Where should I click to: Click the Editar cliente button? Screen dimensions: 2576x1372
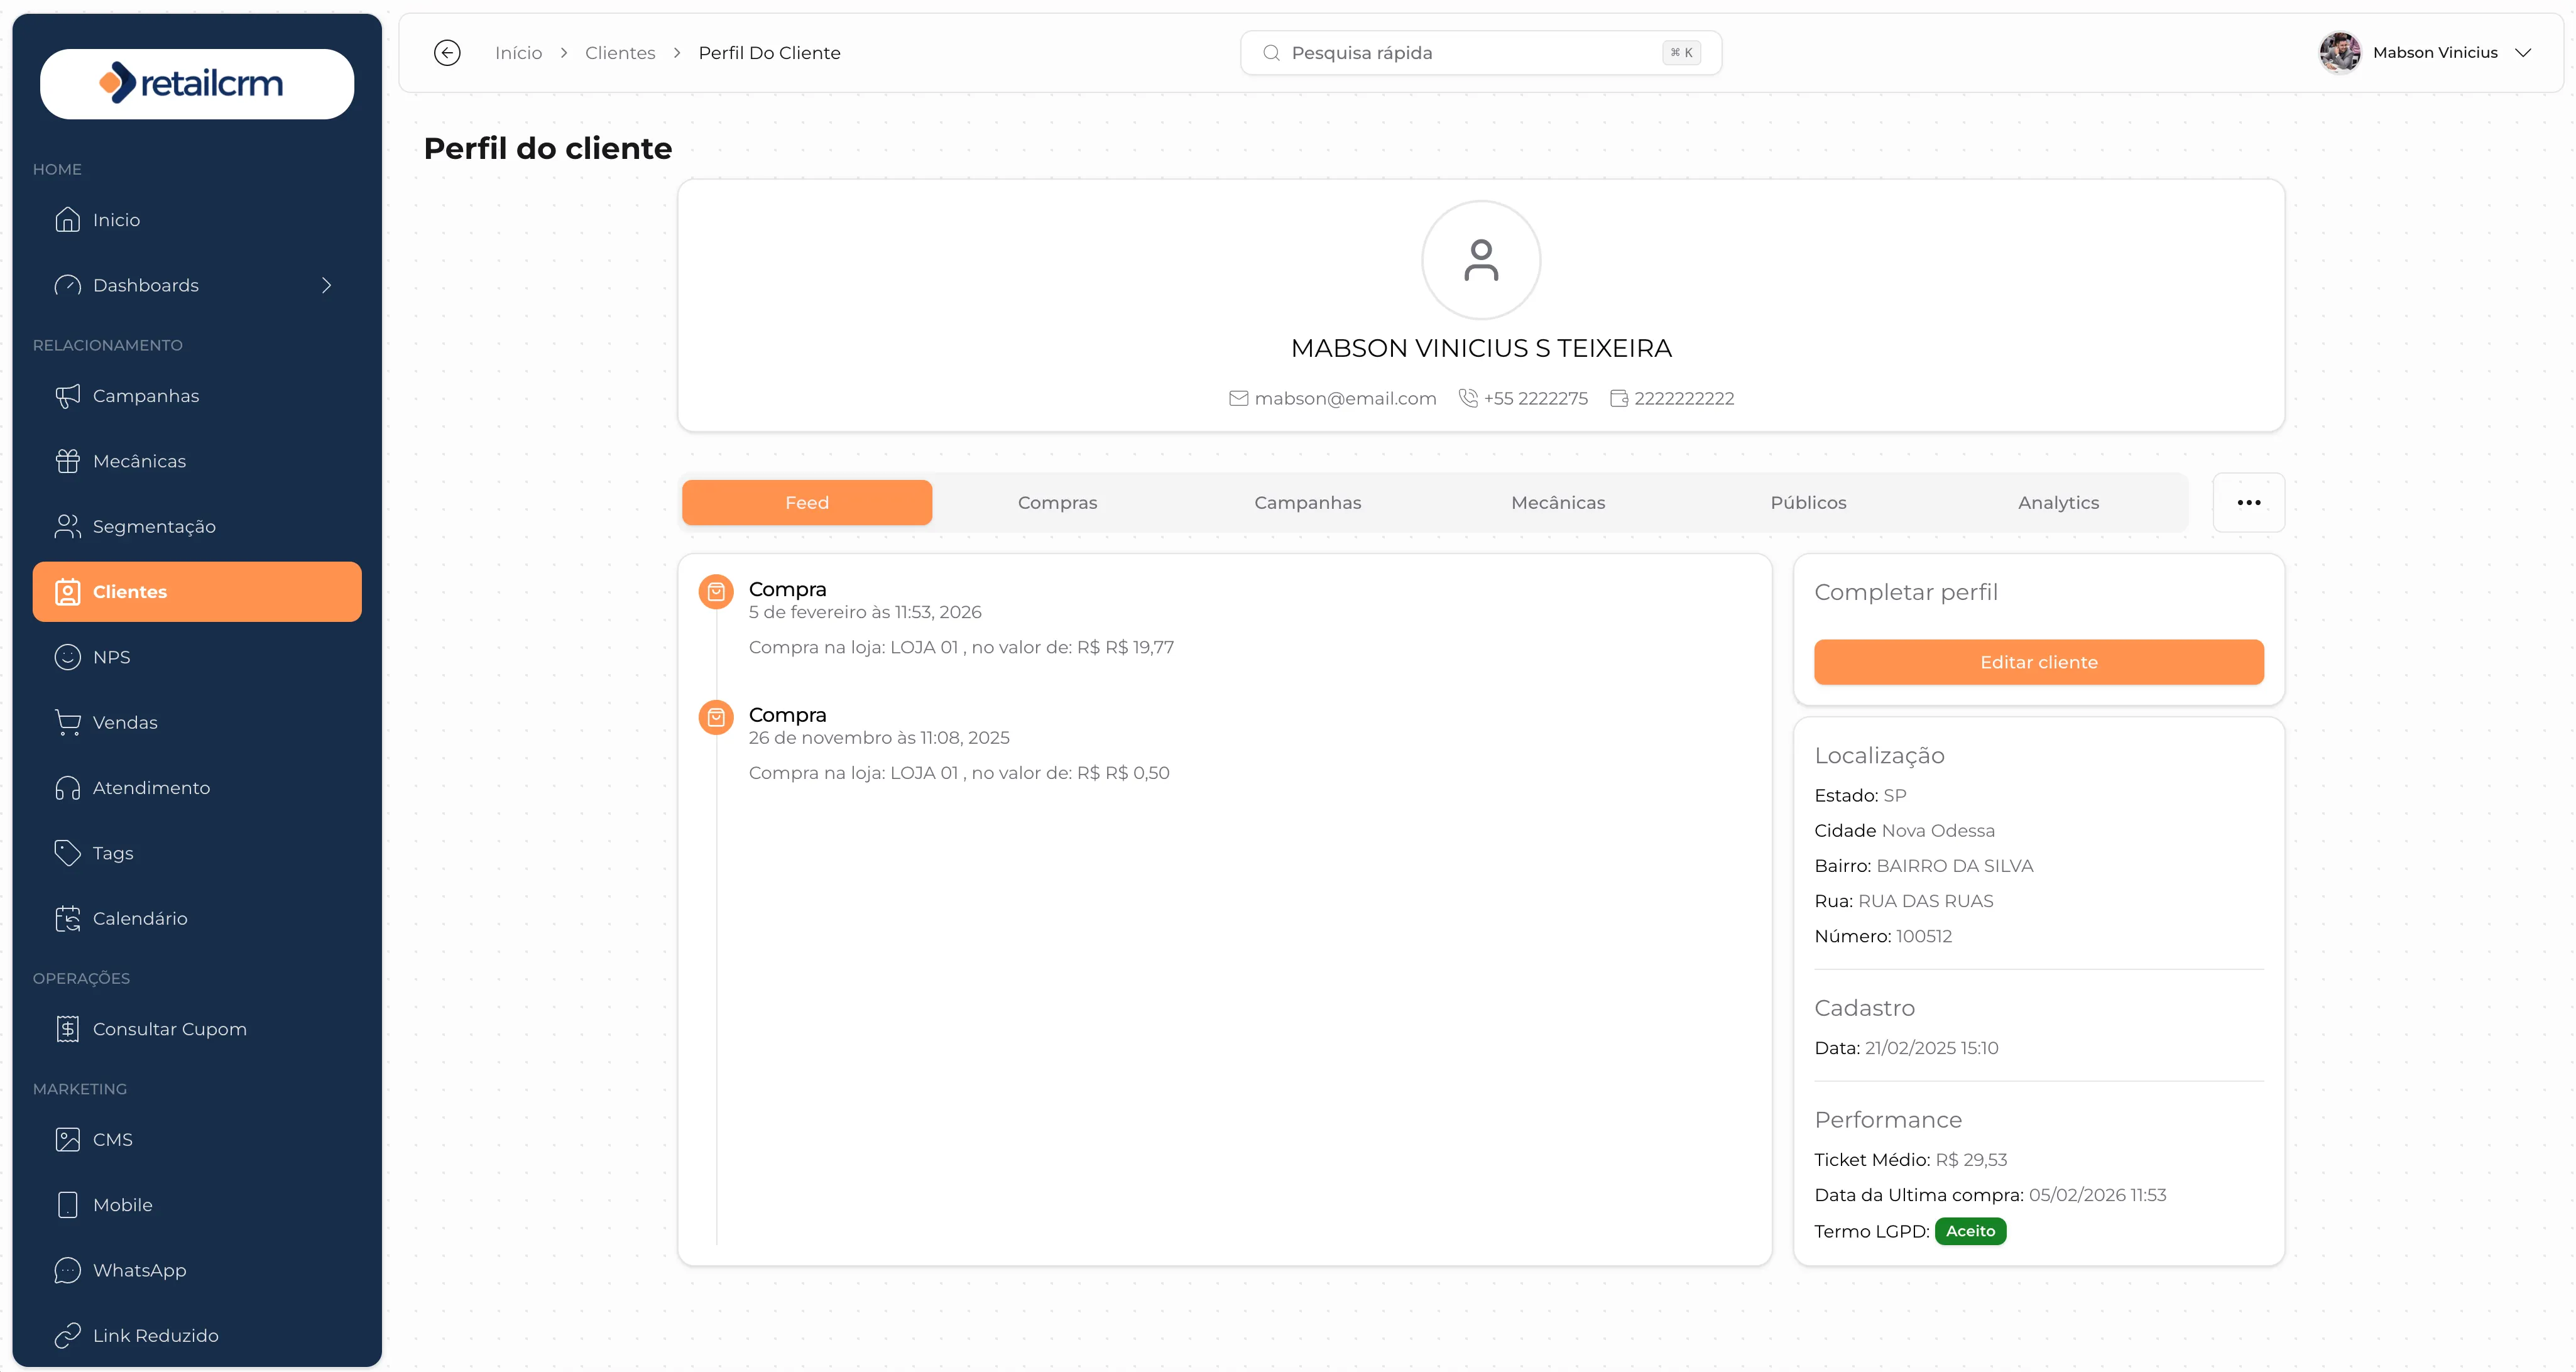(2038, 662)
